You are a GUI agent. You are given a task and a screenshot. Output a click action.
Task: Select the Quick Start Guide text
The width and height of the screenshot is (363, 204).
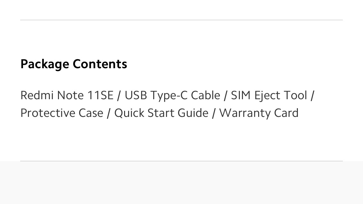click(161, 113)
